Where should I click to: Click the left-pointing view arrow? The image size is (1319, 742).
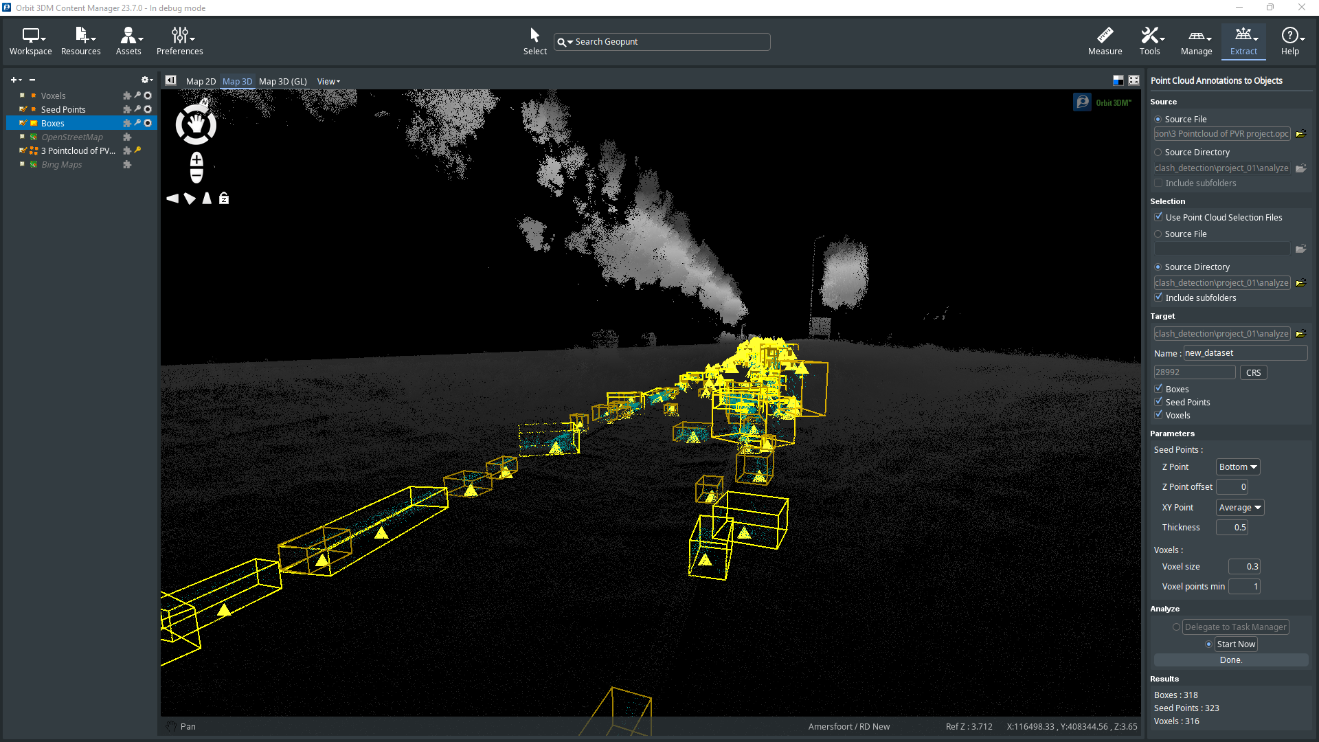pos(172,199)
